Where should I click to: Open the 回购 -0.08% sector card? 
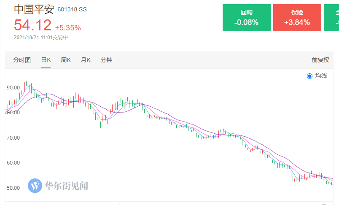[247, 18]
